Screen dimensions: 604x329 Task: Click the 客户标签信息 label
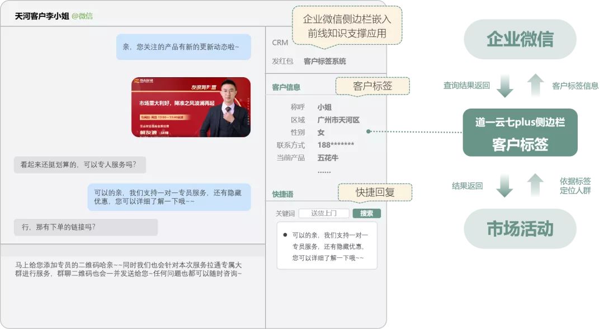point(575,86)
